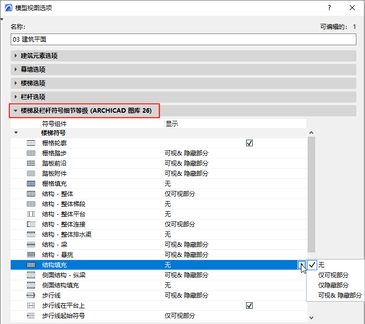Viewport: 365px width, 324px height.
Task: Toggle the 栅格轮廓 display checkbox
Action: tap(249, 143)
